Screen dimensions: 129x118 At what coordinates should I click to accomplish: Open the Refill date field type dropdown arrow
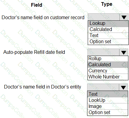tap(124, 52)
